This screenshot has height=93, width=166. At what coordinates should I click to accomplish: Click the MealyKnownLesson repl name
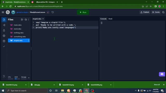38,12
